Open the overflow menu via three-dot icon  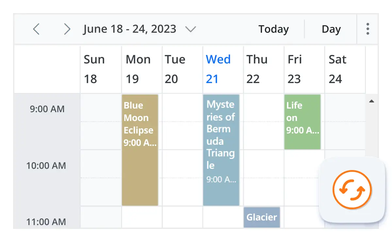(367, 29)
